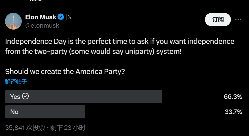Click the 66.3% result figure

[x=233, y=97]
